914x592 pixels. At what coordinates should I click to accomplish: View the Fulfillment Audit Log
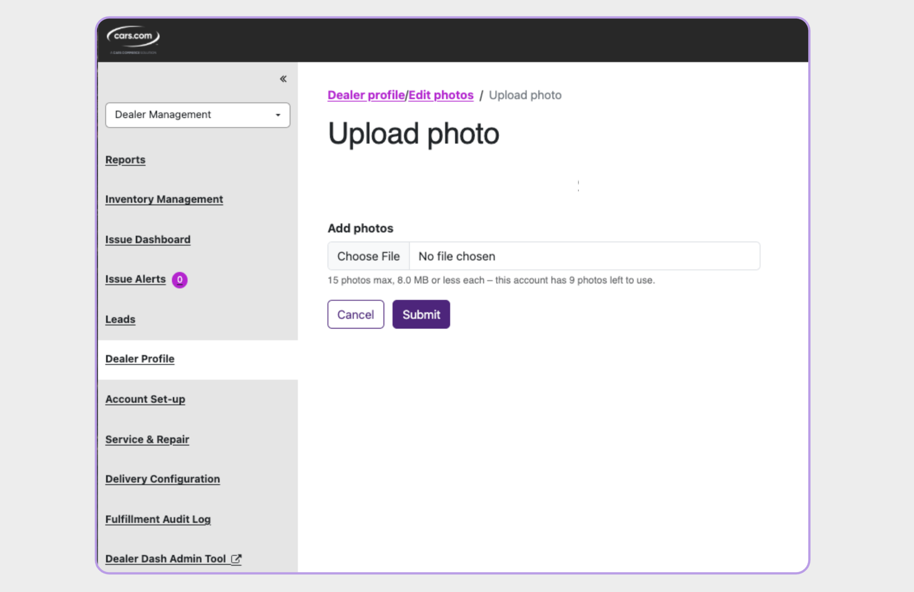158,519
